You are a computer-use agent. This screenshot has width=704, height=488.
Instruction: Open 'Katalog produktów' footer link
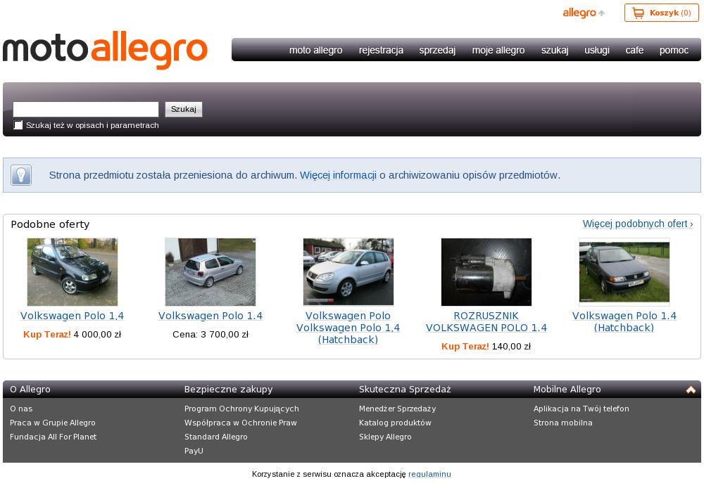pyautogui.click(x=395, y=423)
